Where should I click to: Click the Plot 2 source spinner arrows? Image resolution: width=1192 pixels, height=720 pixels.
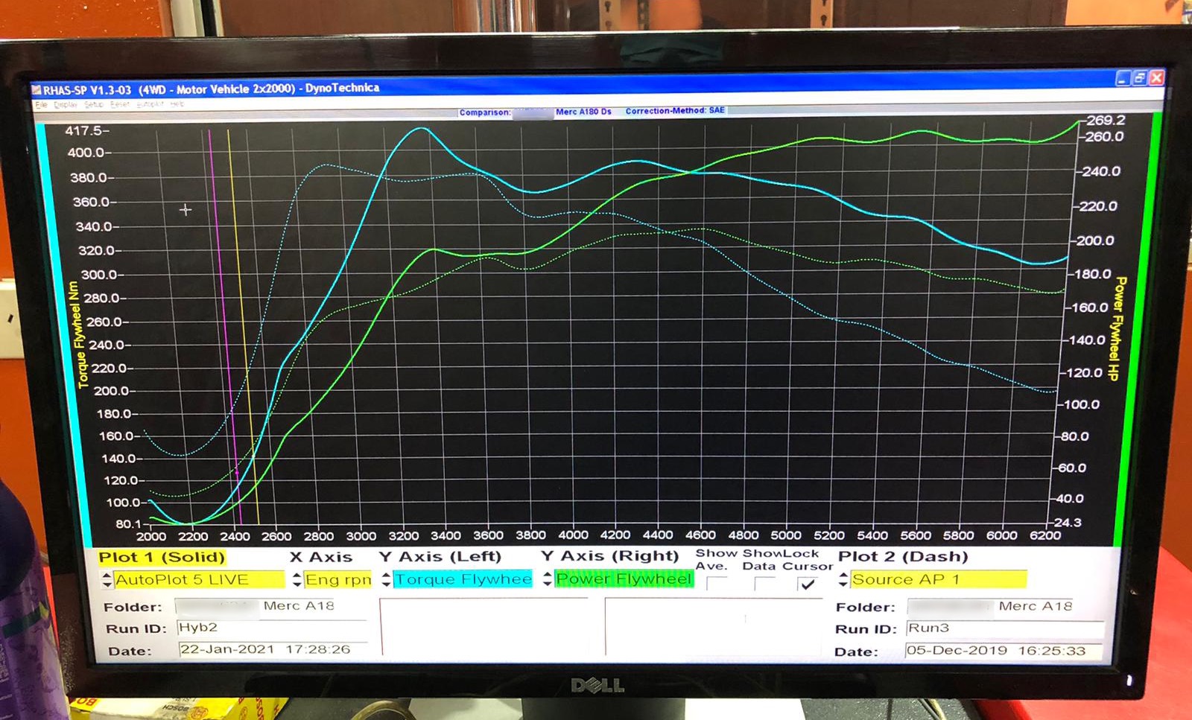click(843, 579)
